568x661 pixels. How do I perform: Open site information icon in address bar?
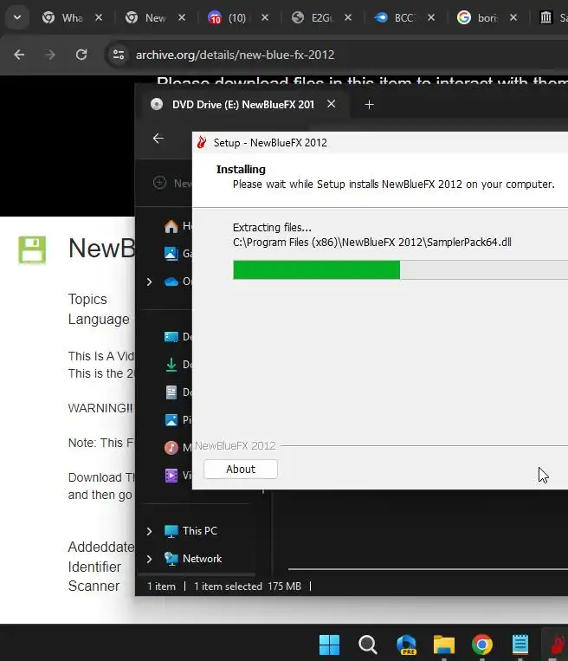click(x=119, y=55)
